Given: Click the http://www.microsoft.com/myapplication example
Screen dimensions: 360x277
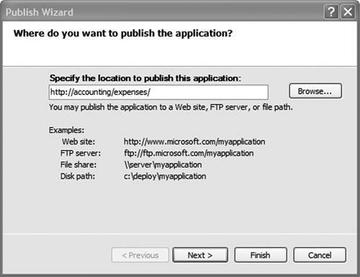Looking at the screenshot, I should 194,142.
